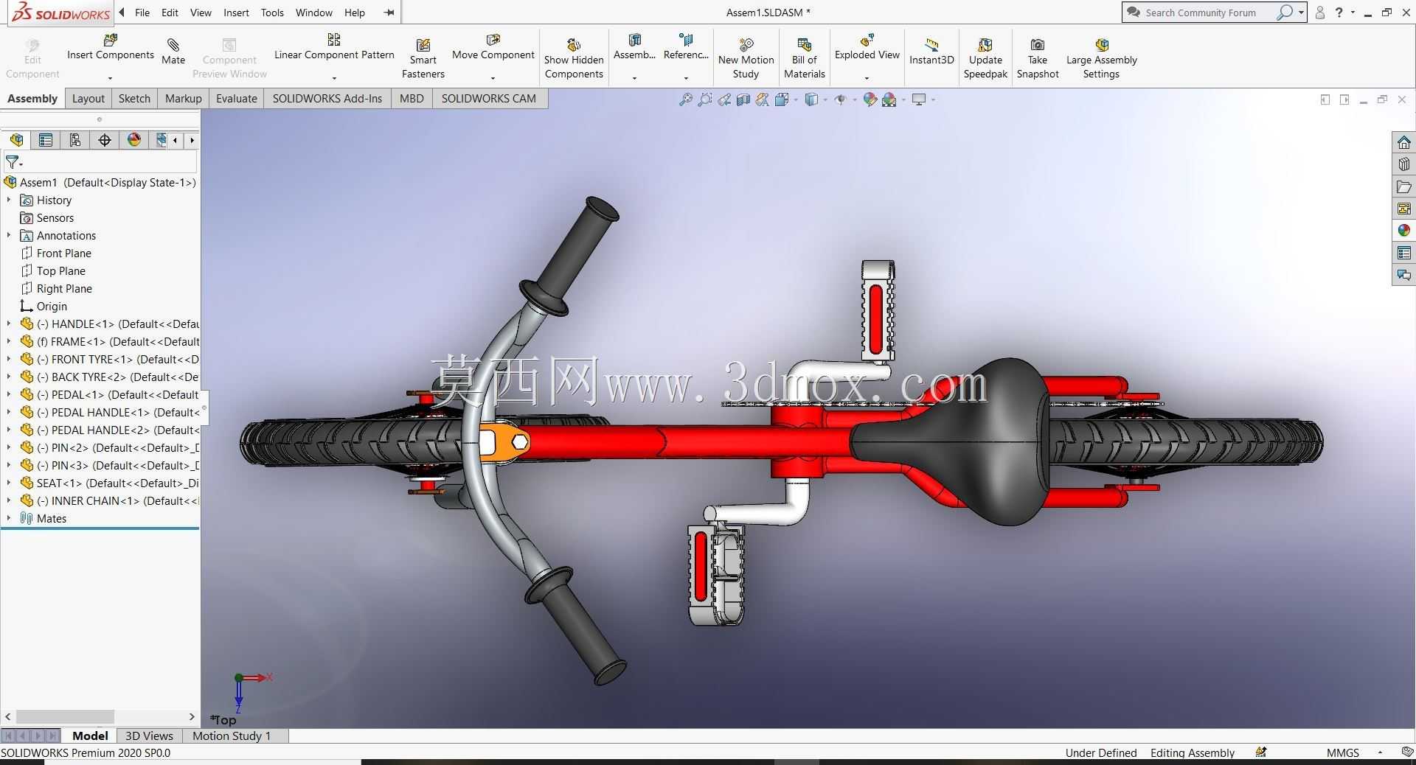
Task: Open the Linear Component Pattern tool
Action: pyautogui.click(x=334, y=46)
